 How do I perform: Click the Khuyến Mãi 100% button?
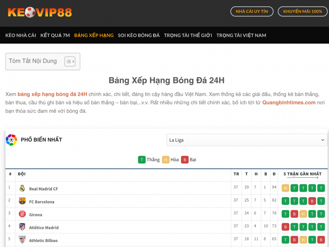[x=302, y=11]
